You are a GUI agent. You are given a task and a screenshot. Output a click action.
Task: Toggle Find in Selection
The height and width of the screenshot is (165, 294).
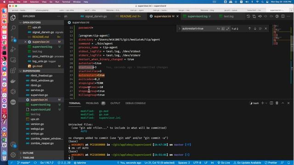pos(260,28)
